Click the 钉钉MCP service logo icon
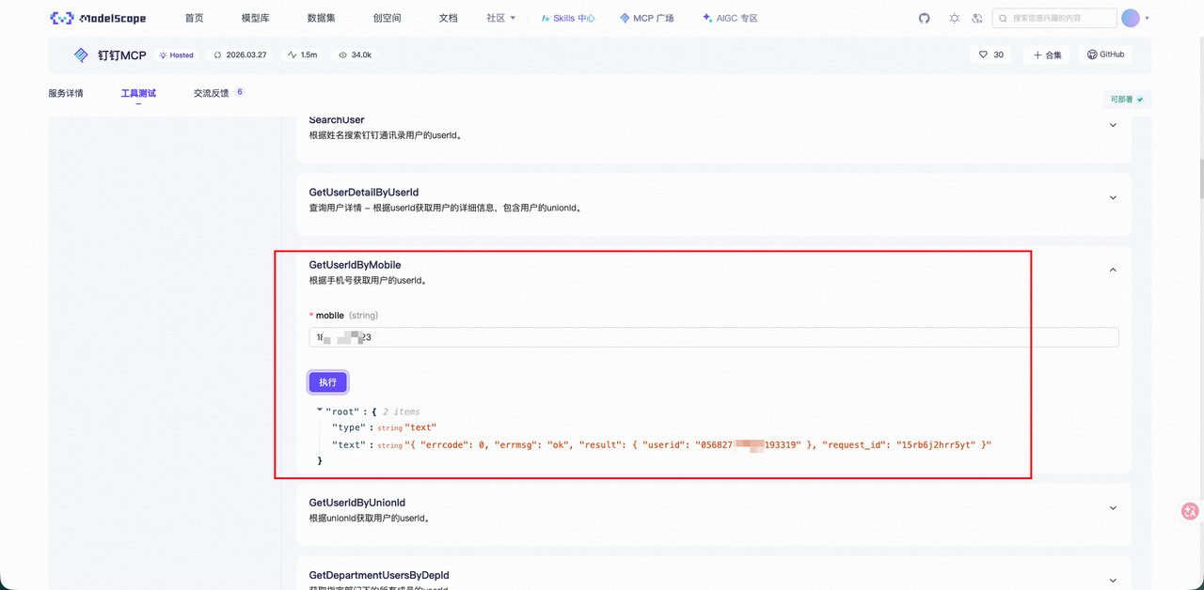This screenshot has width=1204, height=590. click(82, 55)
